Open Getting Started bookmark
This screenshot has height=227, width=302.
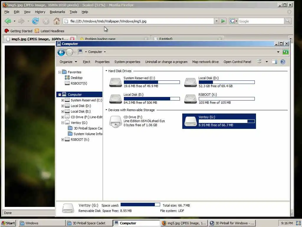click(x=18, y=31)
